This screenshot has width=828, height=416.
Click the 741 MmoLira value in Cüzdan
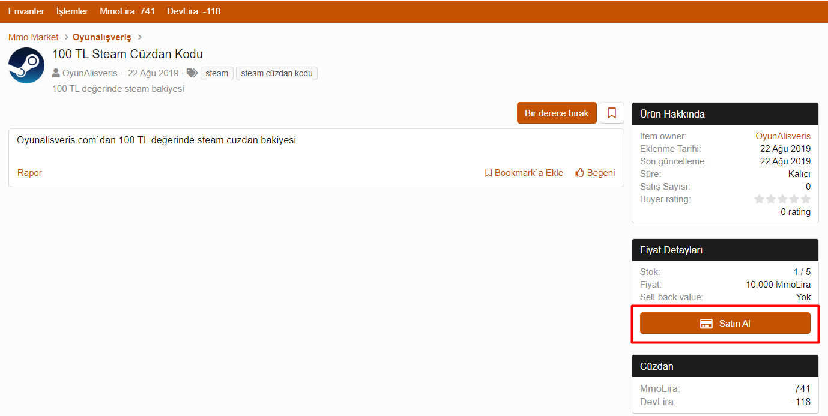[x=802, y=389]
